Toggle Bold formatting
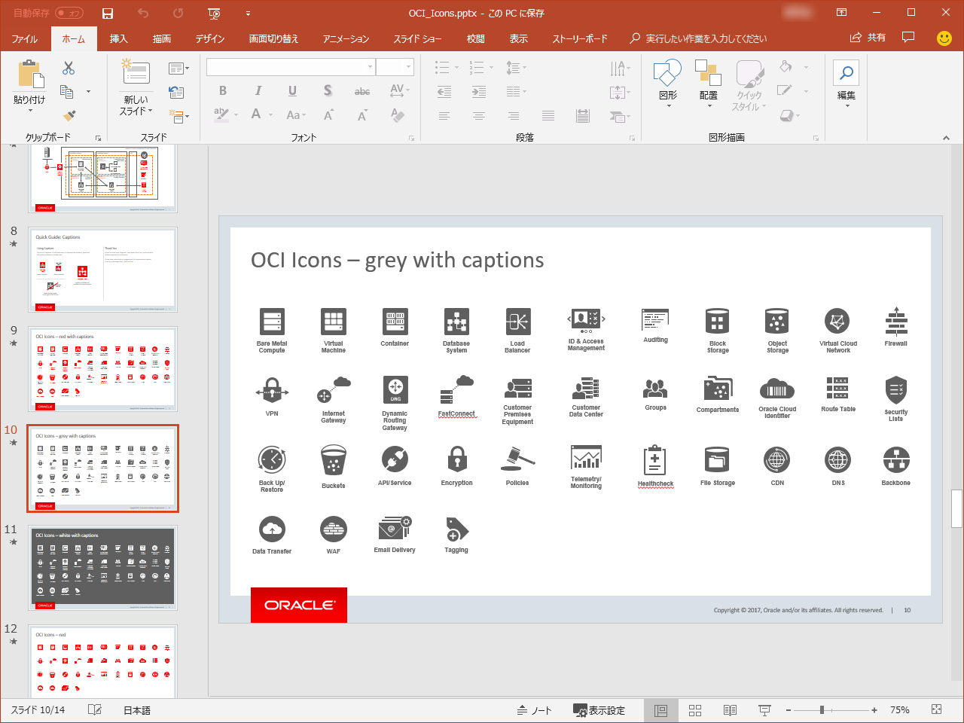964x723 pixels. (x=223, y=91)
